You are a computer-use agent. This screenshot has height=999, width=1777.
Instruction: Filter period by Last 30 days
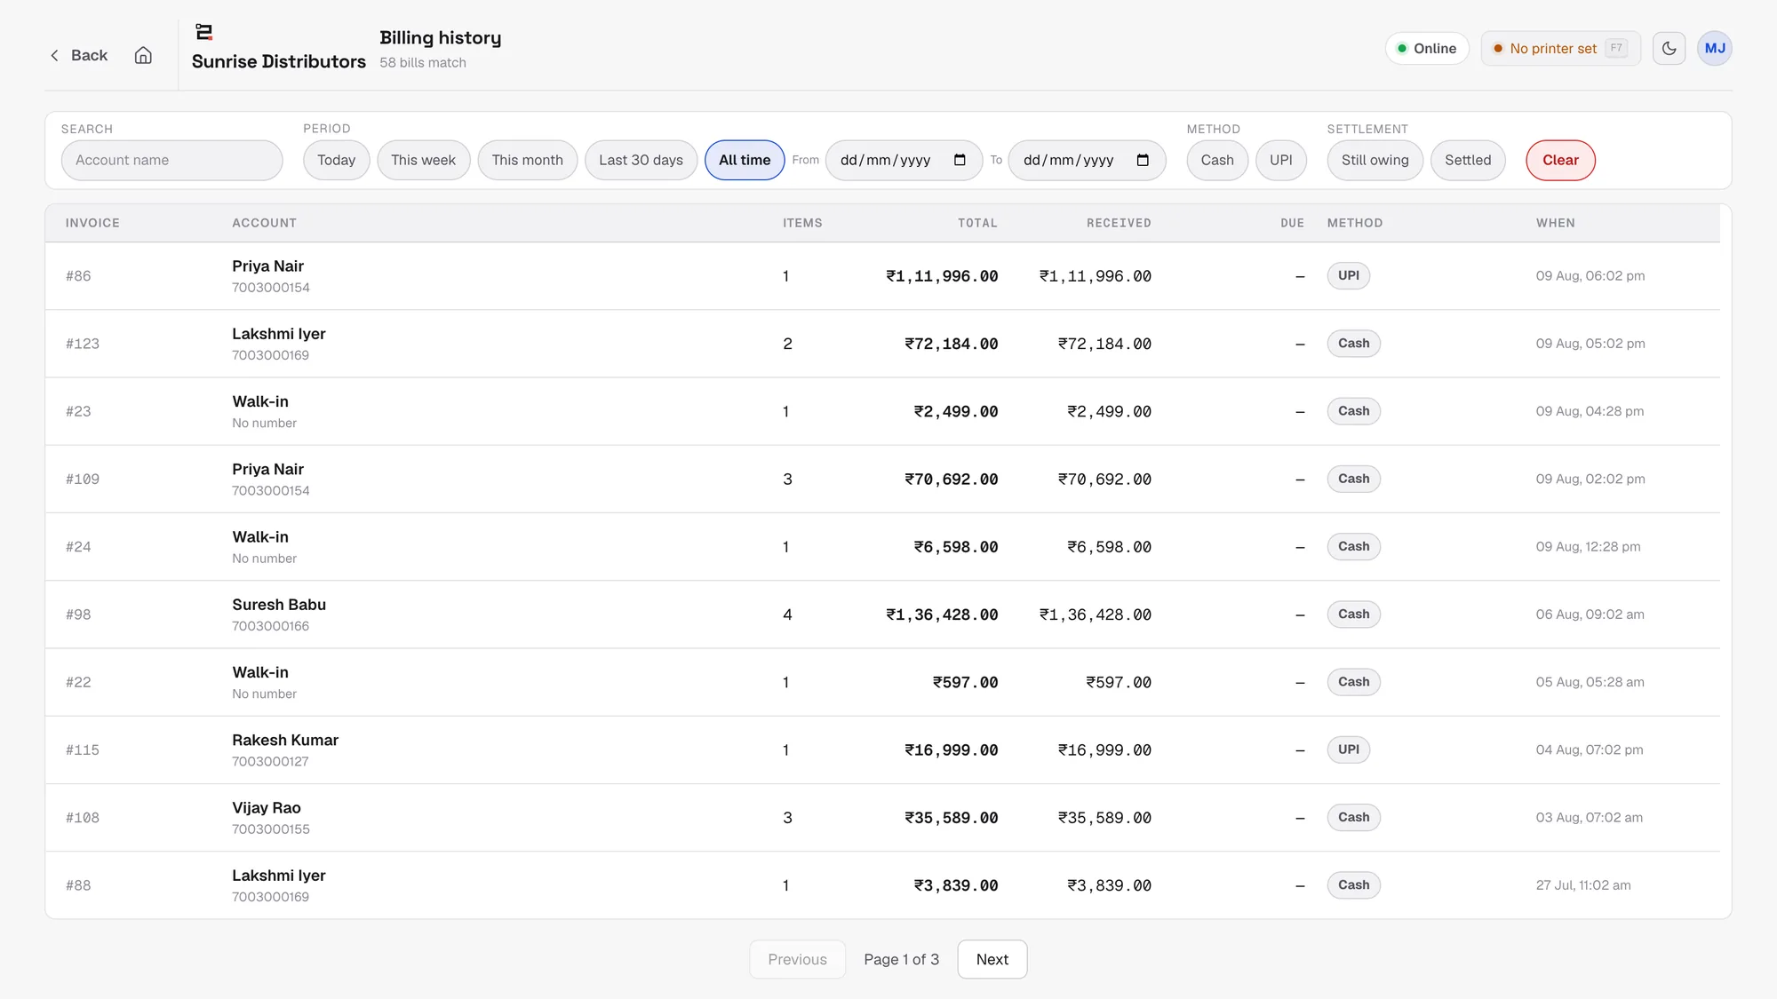click(x=641, y=160)
